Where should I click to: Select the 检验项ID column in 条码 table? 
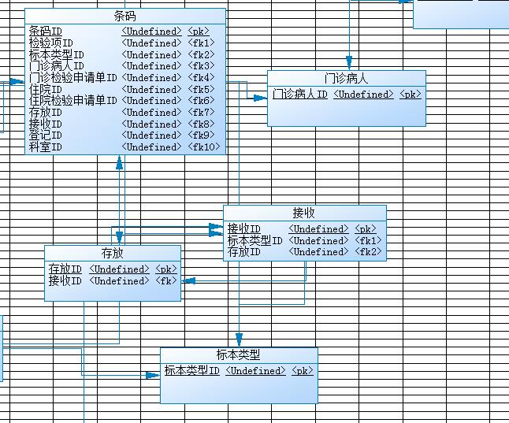[x=50, y=43]
